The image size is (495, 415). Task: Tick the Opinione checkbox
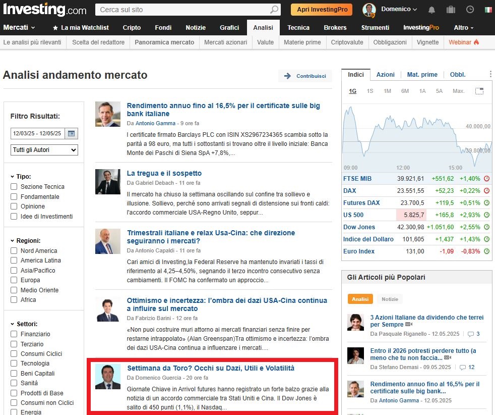click(x=14, y=206)
